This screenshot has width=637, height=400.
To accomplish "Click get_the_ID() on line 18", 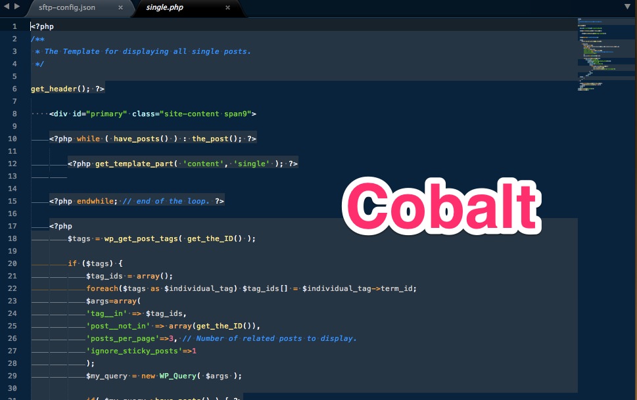I will click(x=214, y=238).
